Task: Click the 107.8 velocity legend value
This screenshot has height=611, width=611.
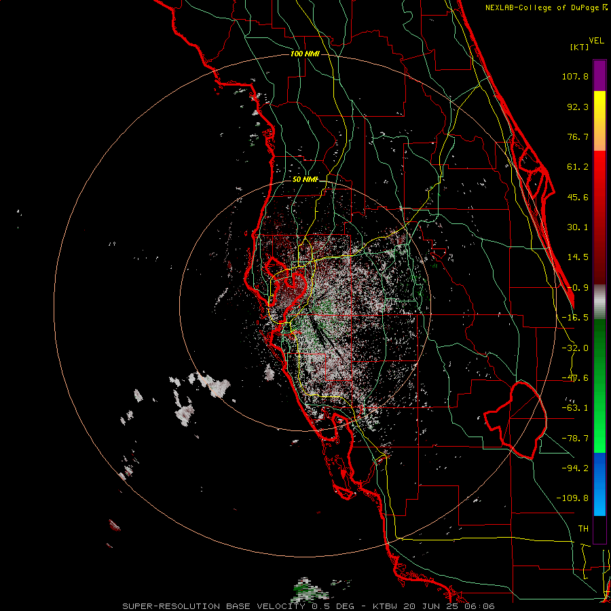Action: click(575, 76)
